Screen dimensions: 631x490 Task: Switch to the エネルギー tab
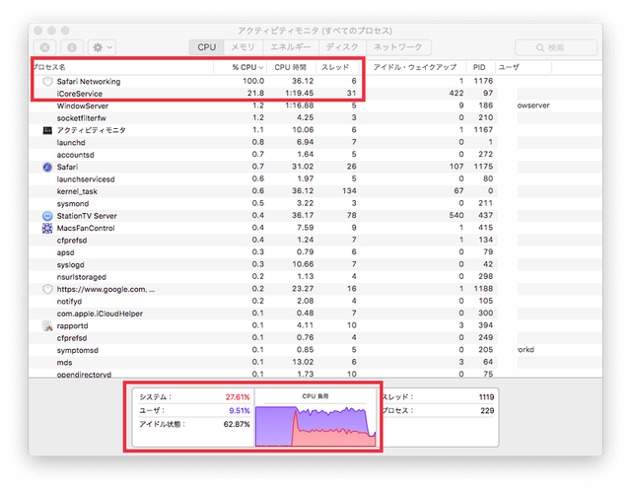[x=291, y=47]
